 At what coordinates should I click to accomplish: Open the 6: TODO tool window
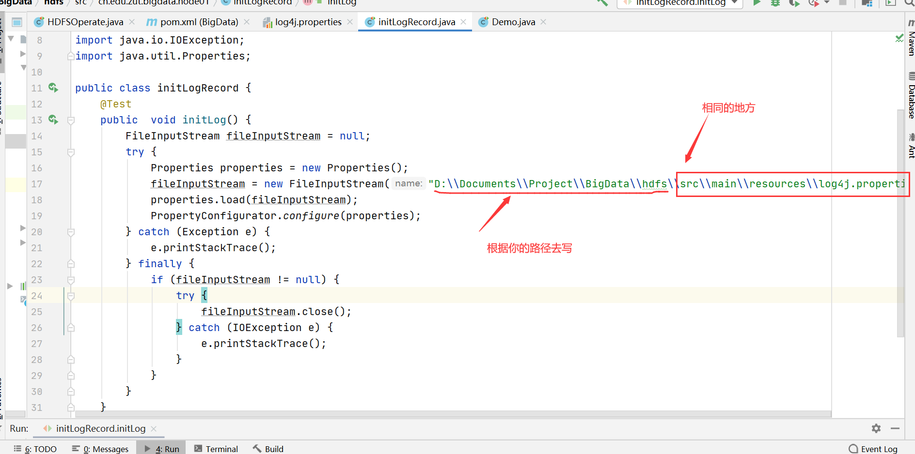coord(36,449)
